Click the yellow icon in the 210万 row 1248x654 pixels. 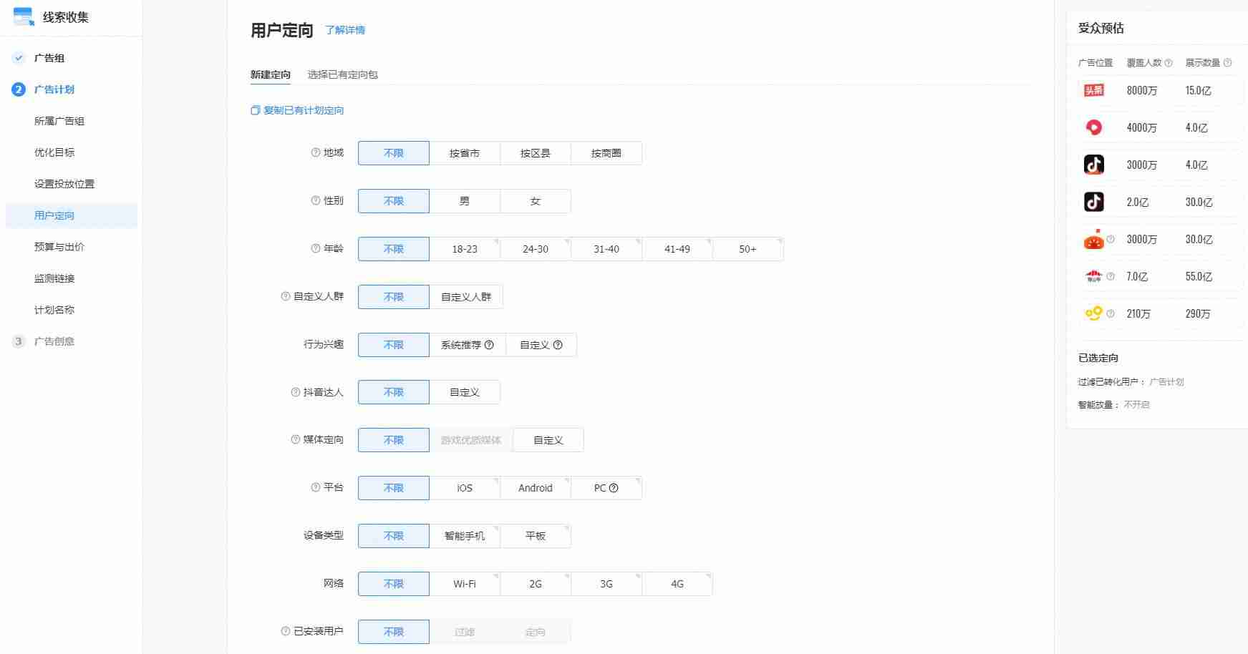[1093, 313]
